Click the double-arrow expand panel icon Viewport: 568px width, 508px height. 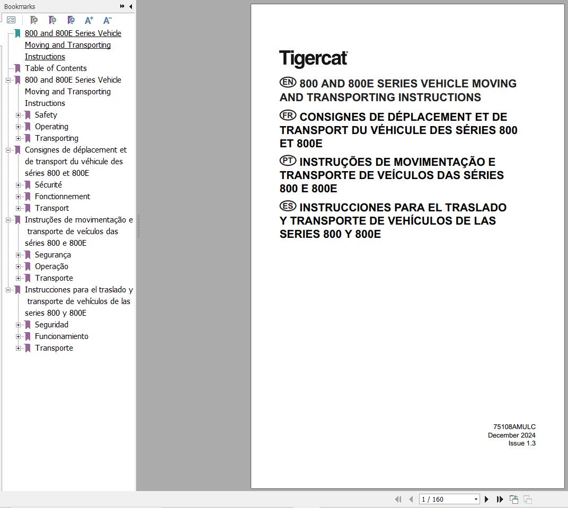click(x=122, y=6)
